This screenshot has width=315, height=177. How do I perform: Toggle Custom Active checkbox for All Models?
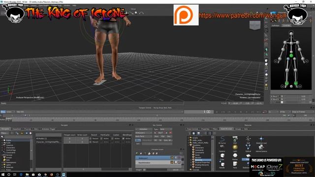(113, 139)
